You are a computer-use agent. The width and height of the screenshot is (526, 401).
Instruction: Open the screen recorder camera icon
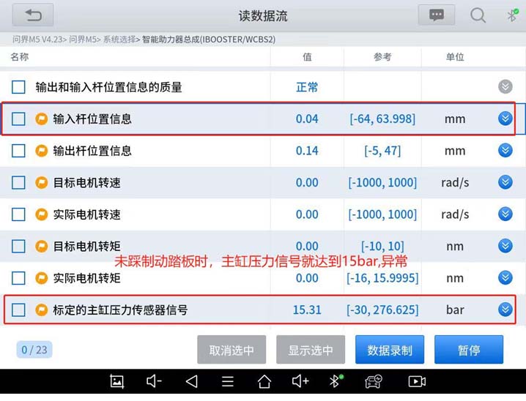[417, 381]
